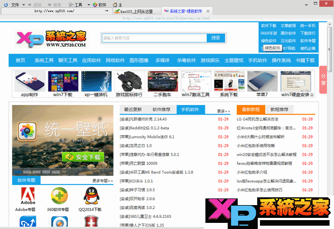This screenshot has height=229, width=334.
Task: Click the red shield icon below QQ2014下载
Action: pyautogui.click(x=91, y=221)
